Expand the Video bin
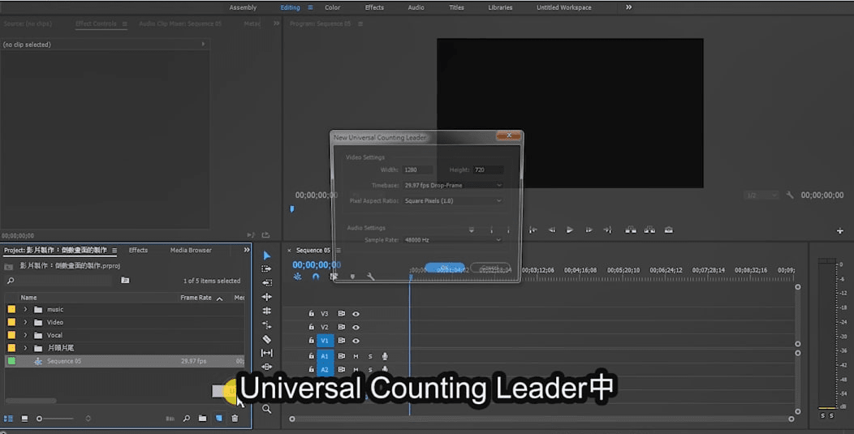This screenshot has width=854, height=434. point(25,322)
